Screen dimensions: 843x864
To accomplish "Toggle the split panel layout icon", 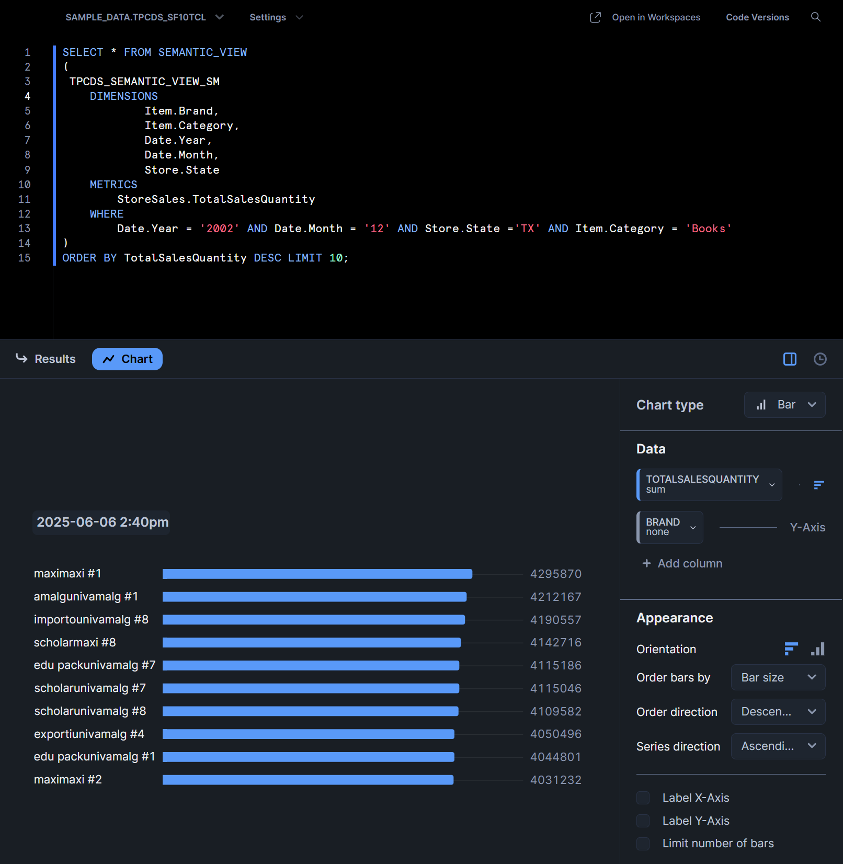I will click(790, 359).
